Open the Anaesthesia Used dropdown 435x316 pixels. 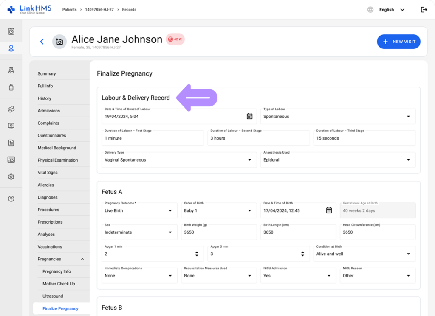click(339, 160)
